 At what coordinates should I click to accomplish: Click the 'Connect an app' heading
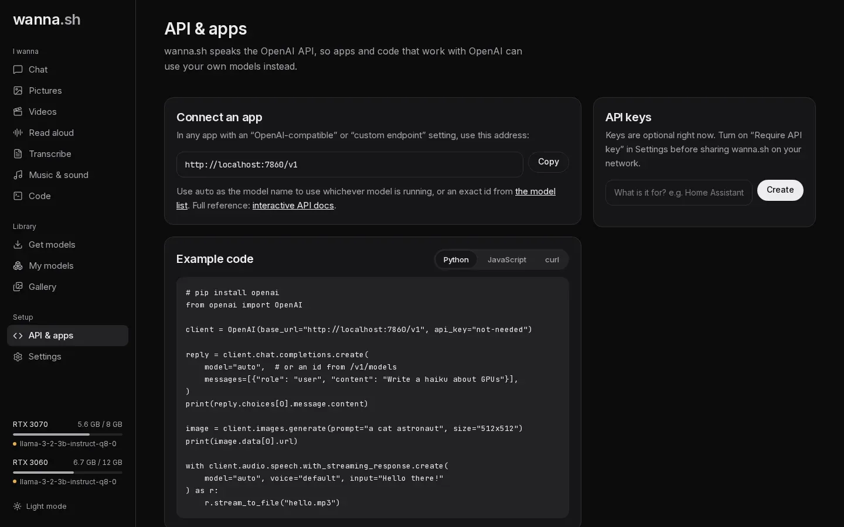point(219,117)
